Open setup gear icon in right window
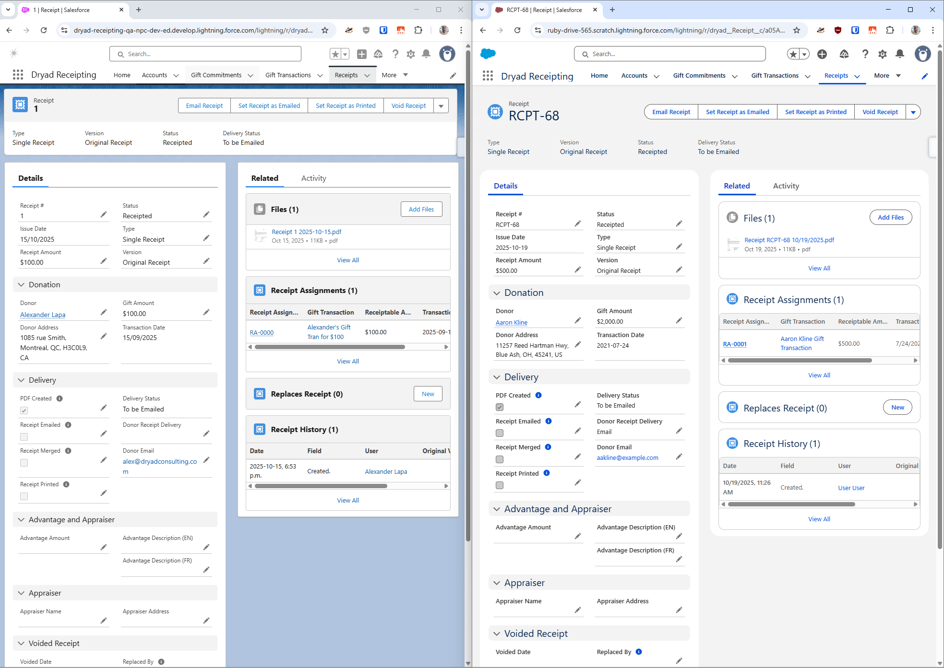 point(883,54)
